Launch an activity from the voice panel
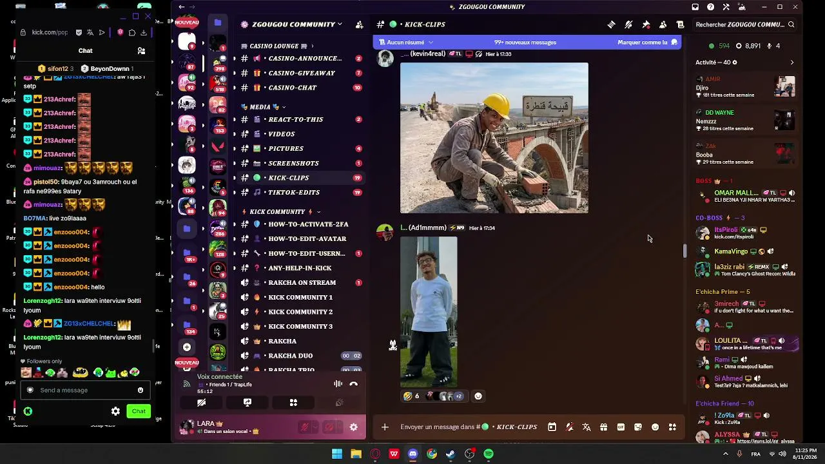This screenshot has height=464, width=825. 293,403
